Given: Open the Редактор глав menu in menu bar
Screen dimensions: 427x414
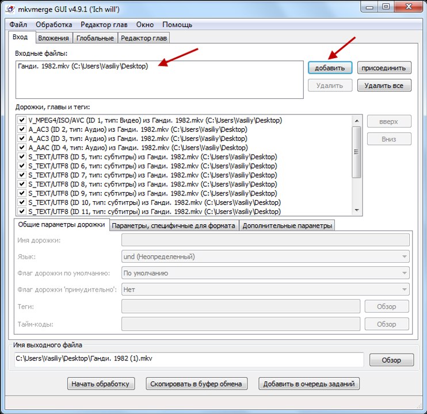Looking at the screenshot, I should (x=104, y=25).
